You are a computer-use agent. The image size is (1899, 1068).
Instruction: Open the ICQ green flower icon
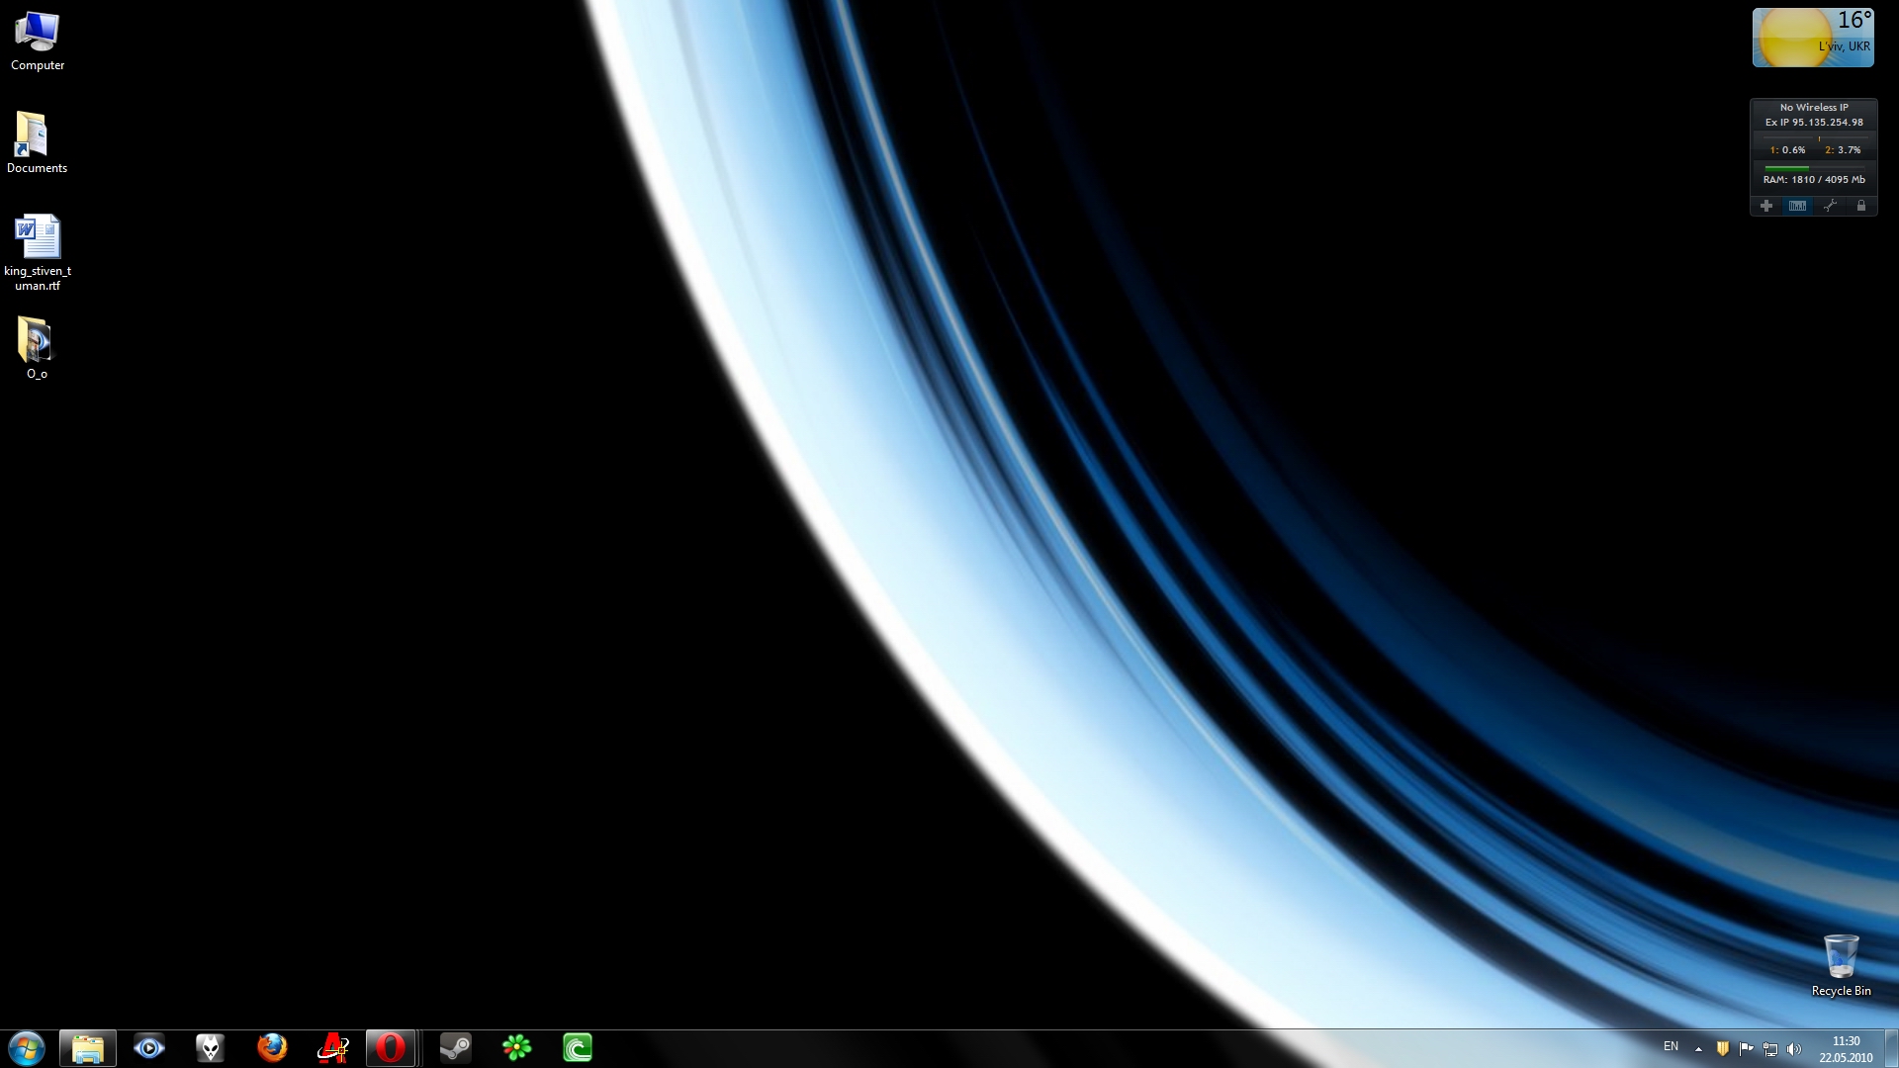click(x=516, y=1048)
